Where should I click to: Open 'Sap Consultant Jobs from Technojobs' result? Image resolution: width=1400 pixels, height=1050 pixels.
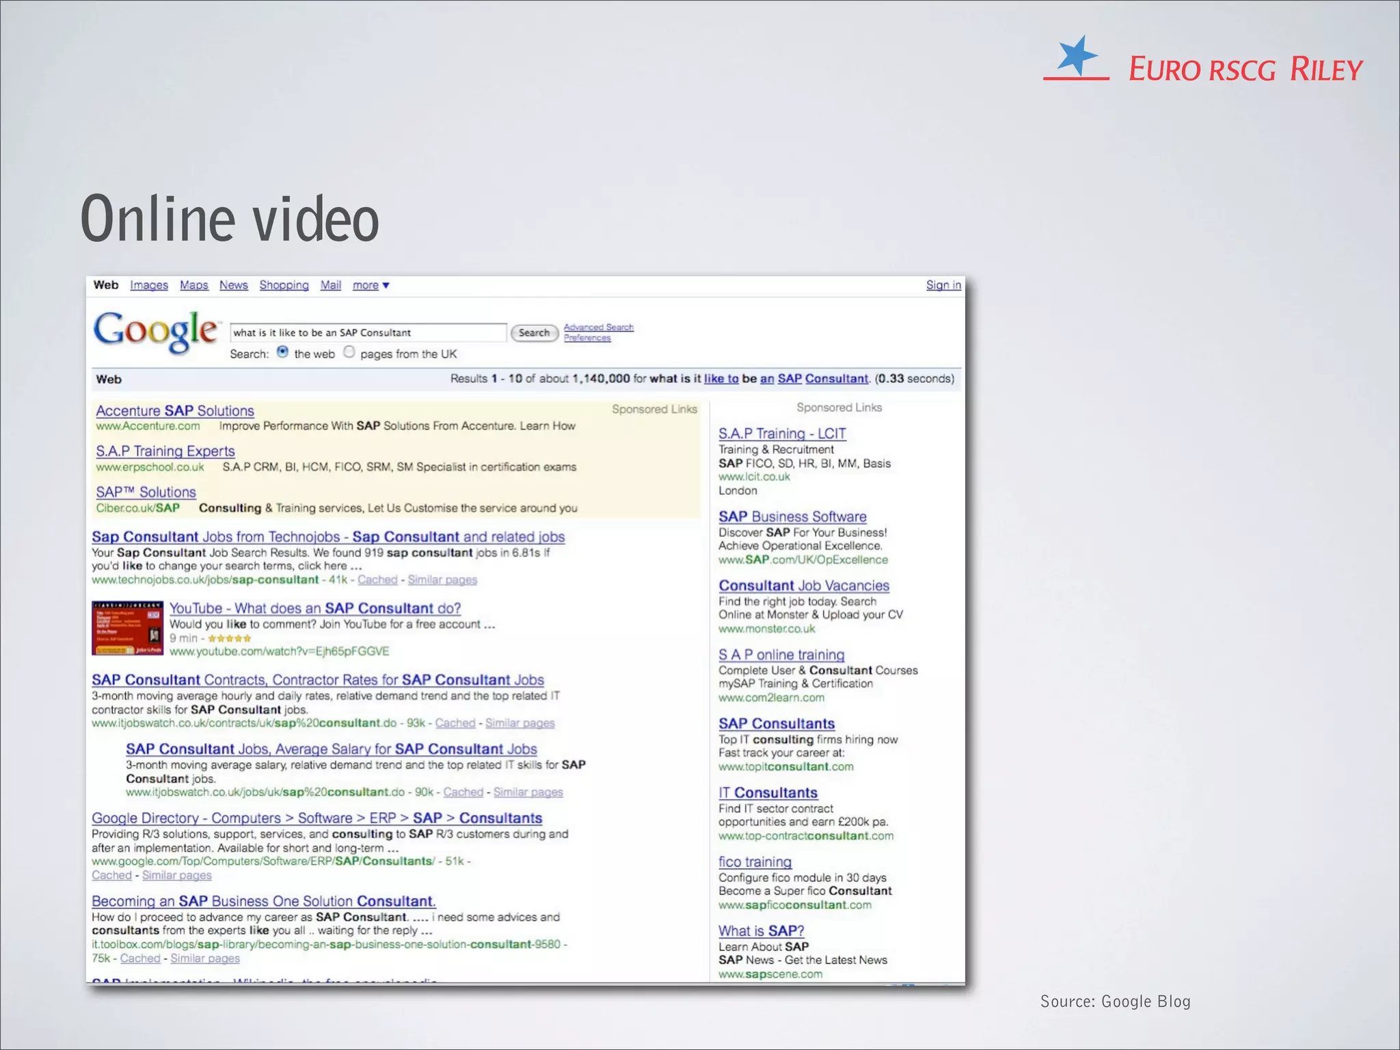tap(328, 537)
